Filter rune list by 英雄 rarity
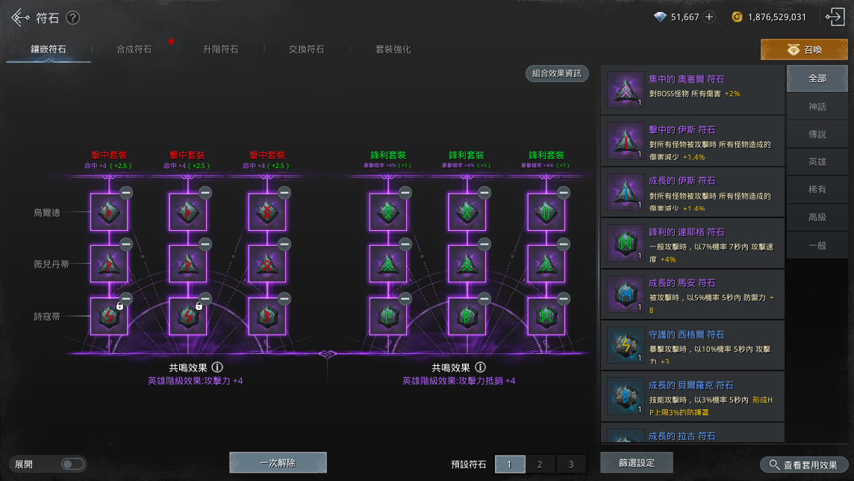 click(x=817, y=162)
